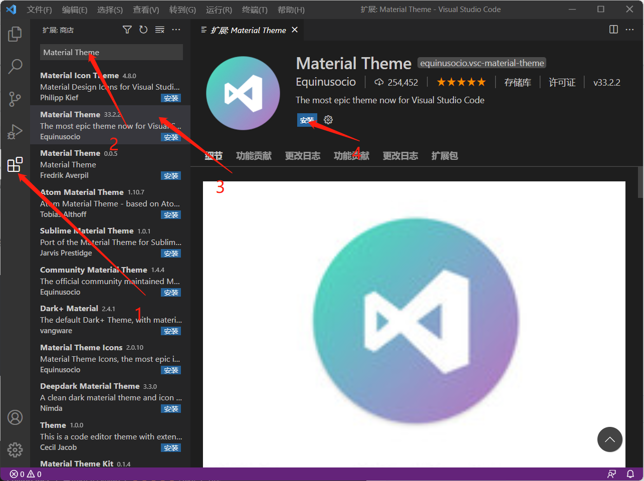Click the errors and warnings status indicator

point(26,474)
